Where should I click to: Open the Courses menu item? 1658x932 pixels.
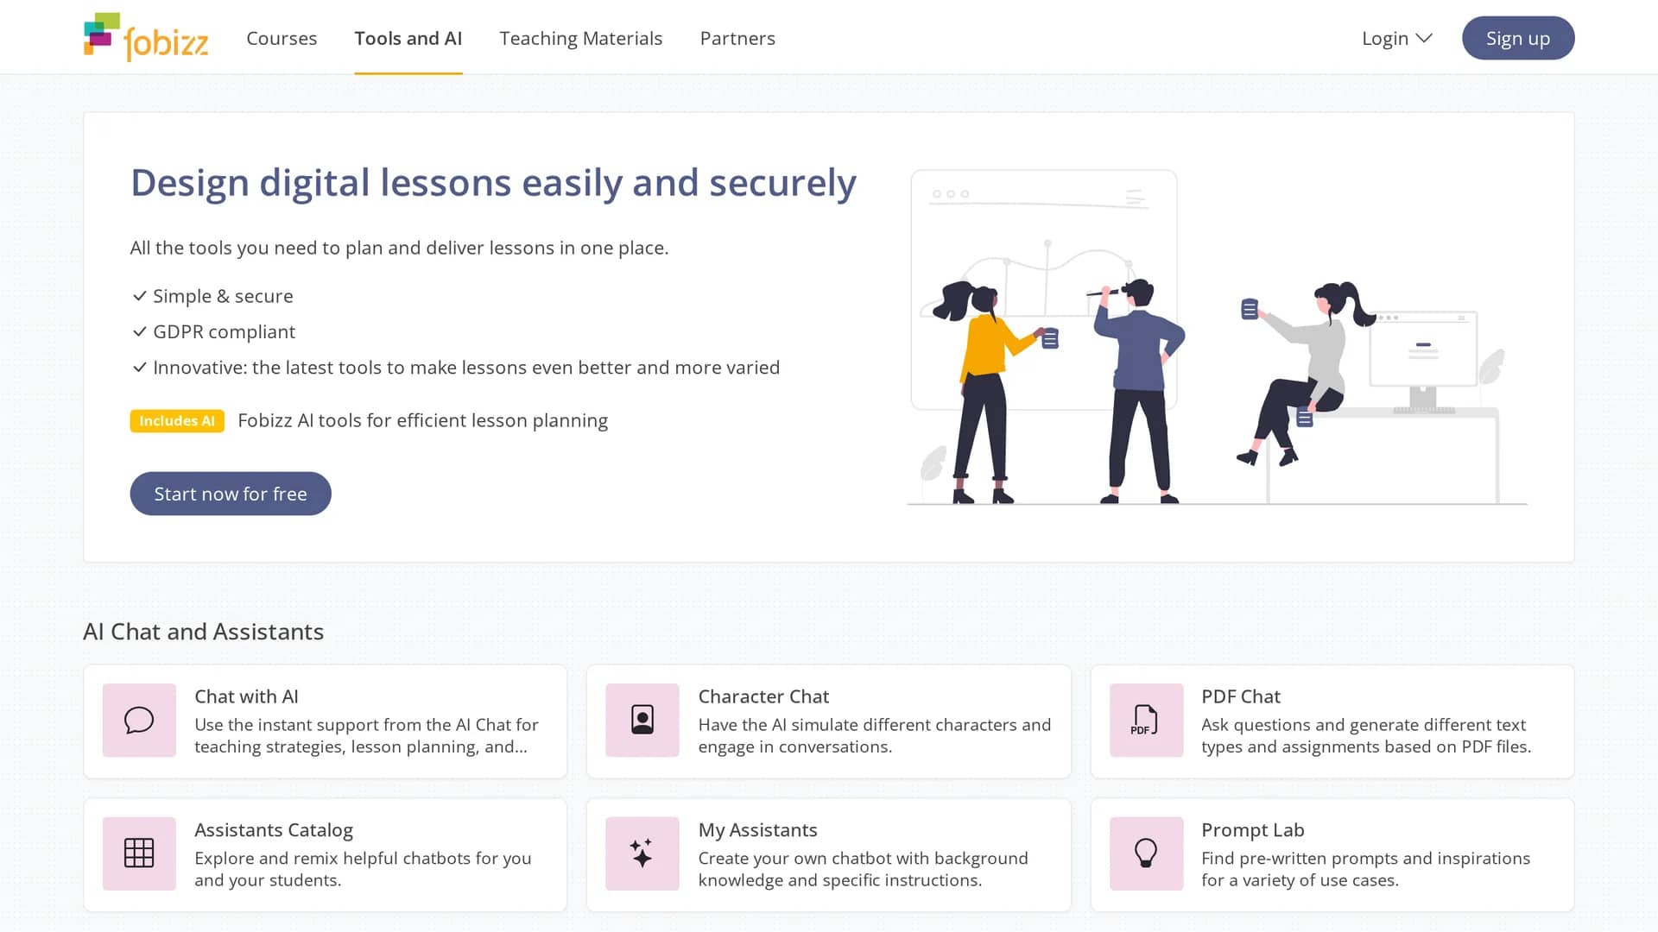pos(282,38)
